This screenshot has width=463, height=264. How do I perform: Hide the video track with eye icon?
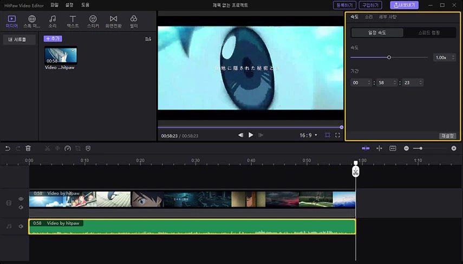[21, 199]
